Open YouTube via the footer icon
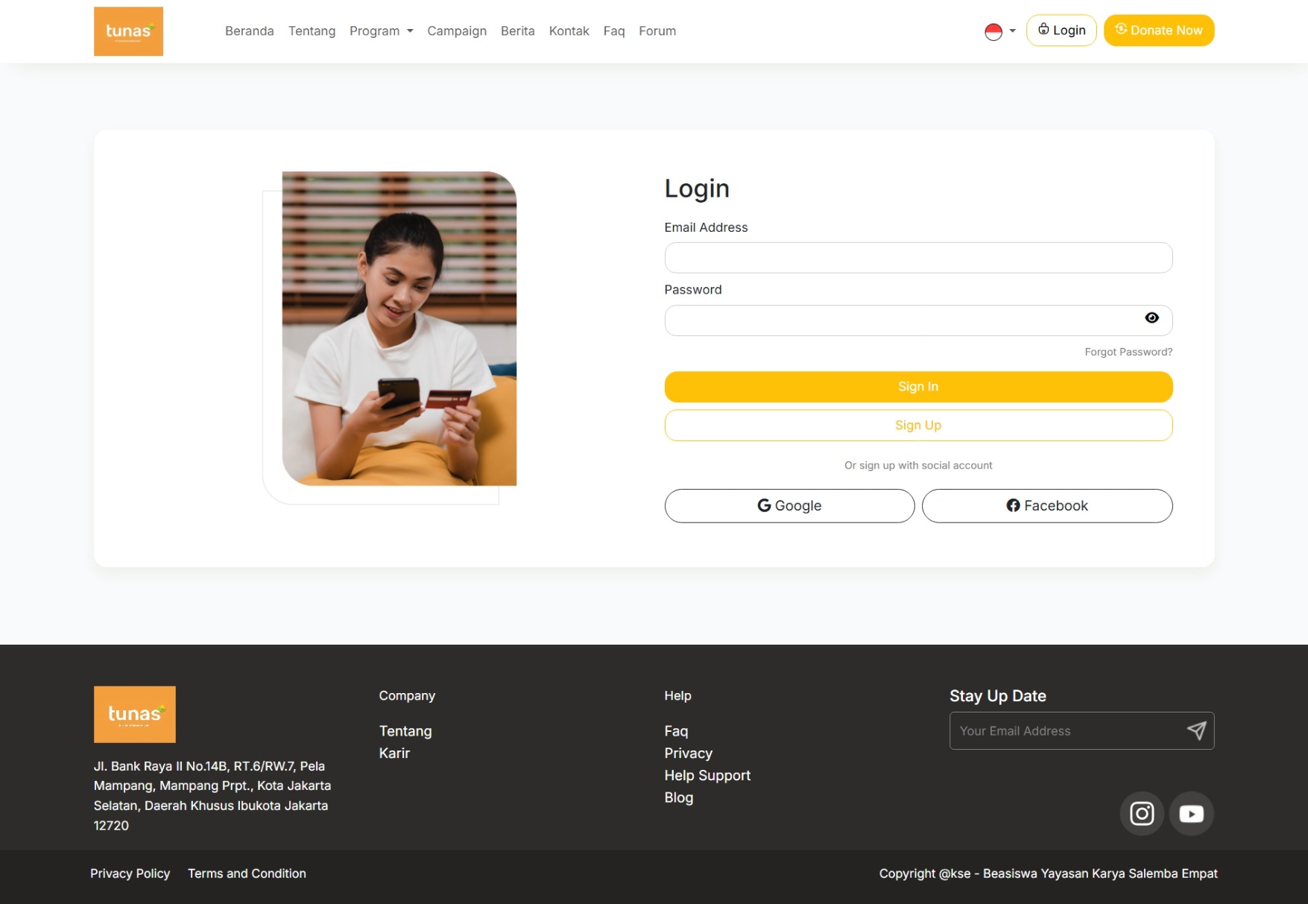This screenshot has width=1308, height=904. coord(1192,813)
